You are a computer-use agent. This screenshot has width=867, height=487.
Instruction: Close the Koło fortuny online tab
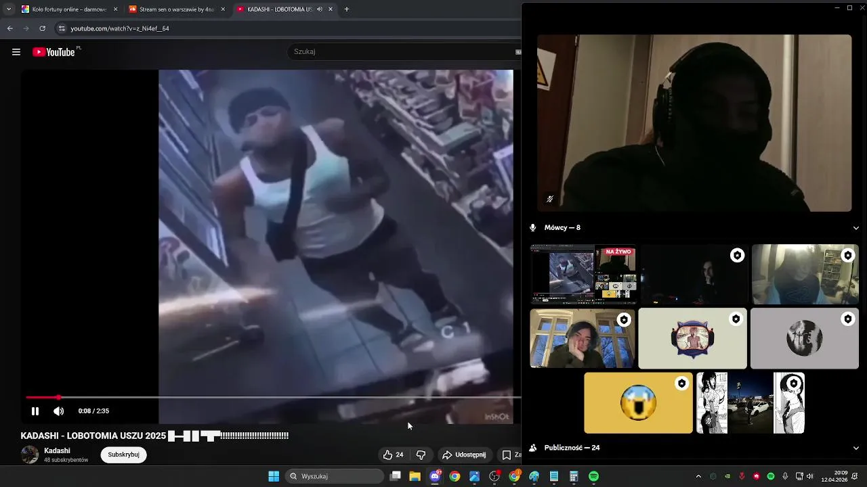[115, 9]
